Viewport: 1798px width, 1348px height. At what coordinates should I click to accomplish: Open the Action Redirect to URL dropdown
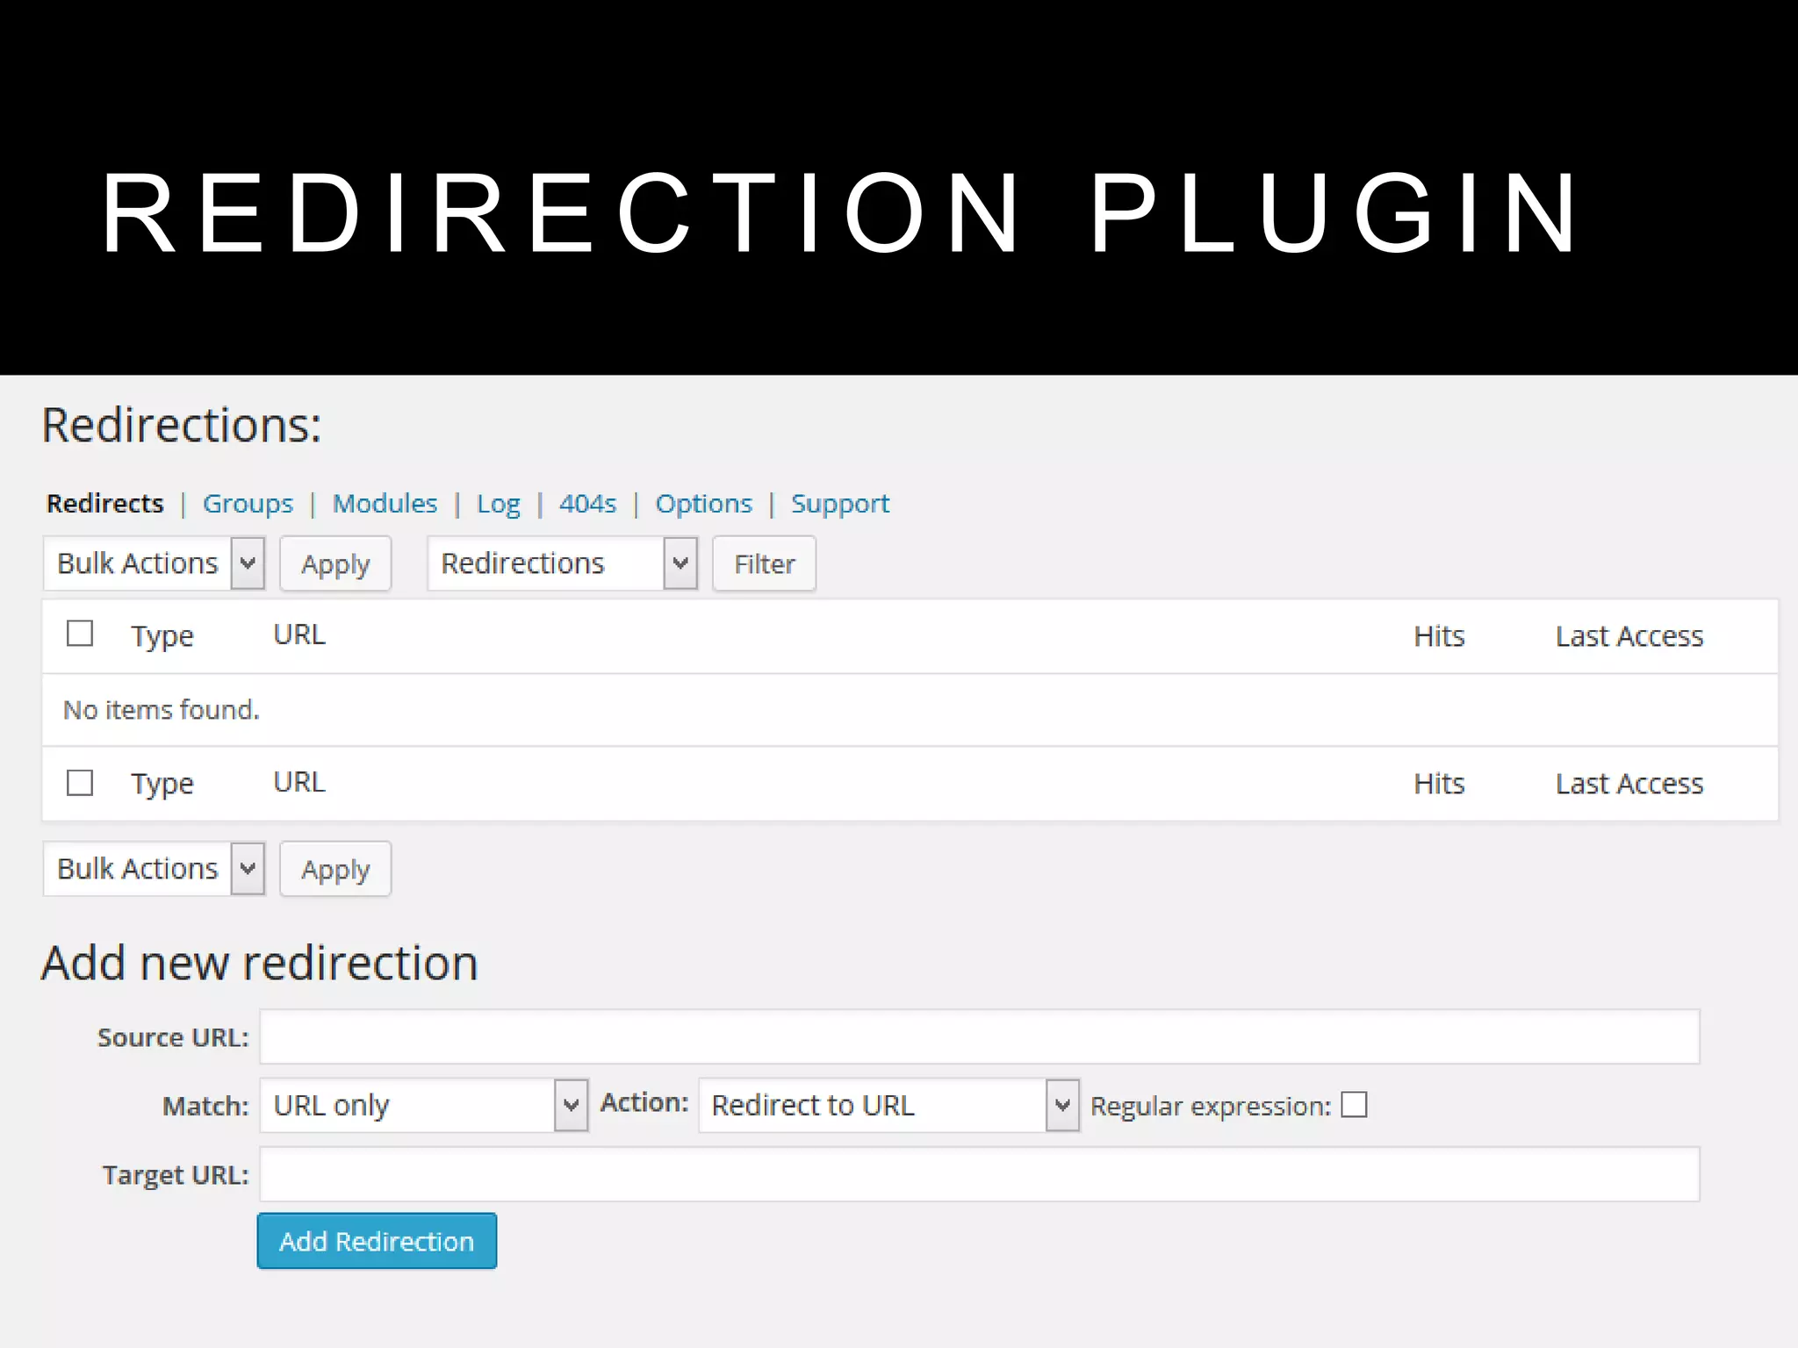[888, 1105]
